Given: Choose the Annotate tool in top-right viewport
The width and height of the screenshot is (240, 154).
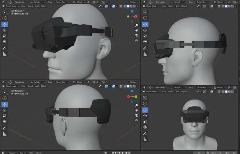Looking at the screenshot, I should pyautogui.click(x=145, y=48).
